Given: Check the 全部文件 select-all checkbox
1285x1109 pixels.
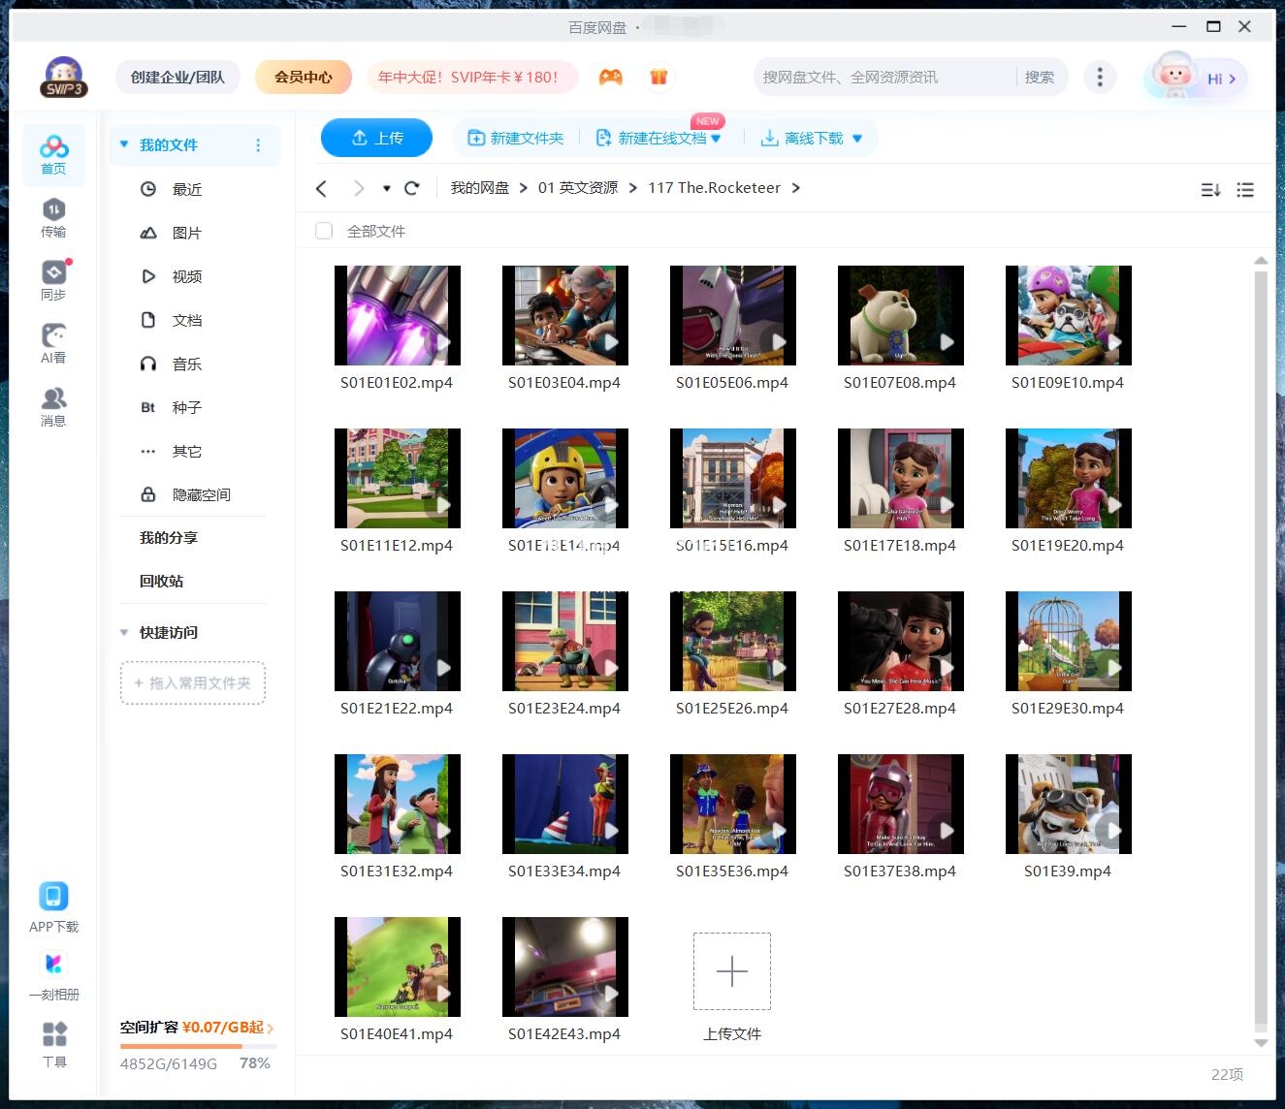Looking at the screenshot, I should 324,231.
